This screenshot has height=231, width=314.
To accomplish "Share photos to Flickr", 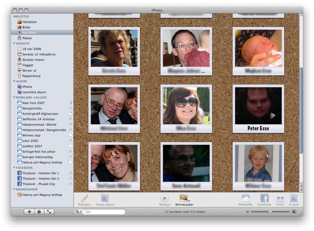I will [280, 198].
